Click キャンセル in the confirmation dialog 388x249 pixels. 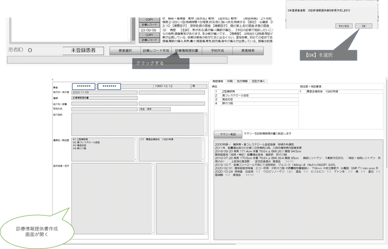coord(344,26)
